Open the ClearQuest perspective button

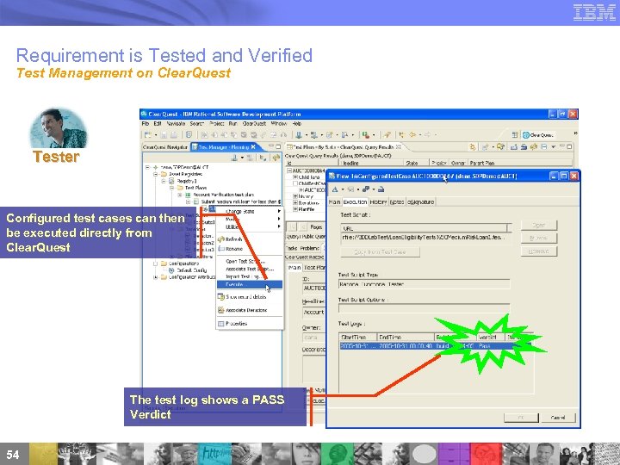538,135
